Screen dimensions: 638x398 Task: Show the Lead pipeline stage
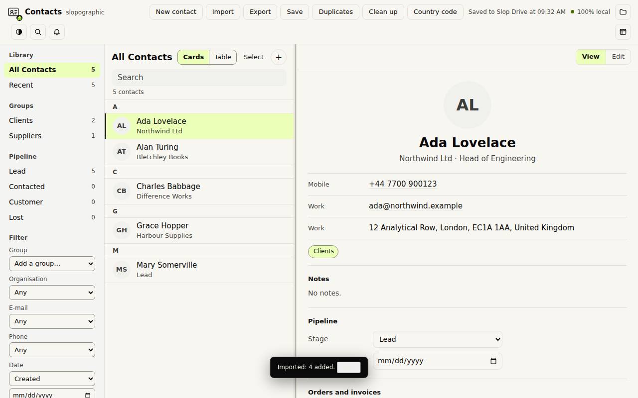point(52,171)
